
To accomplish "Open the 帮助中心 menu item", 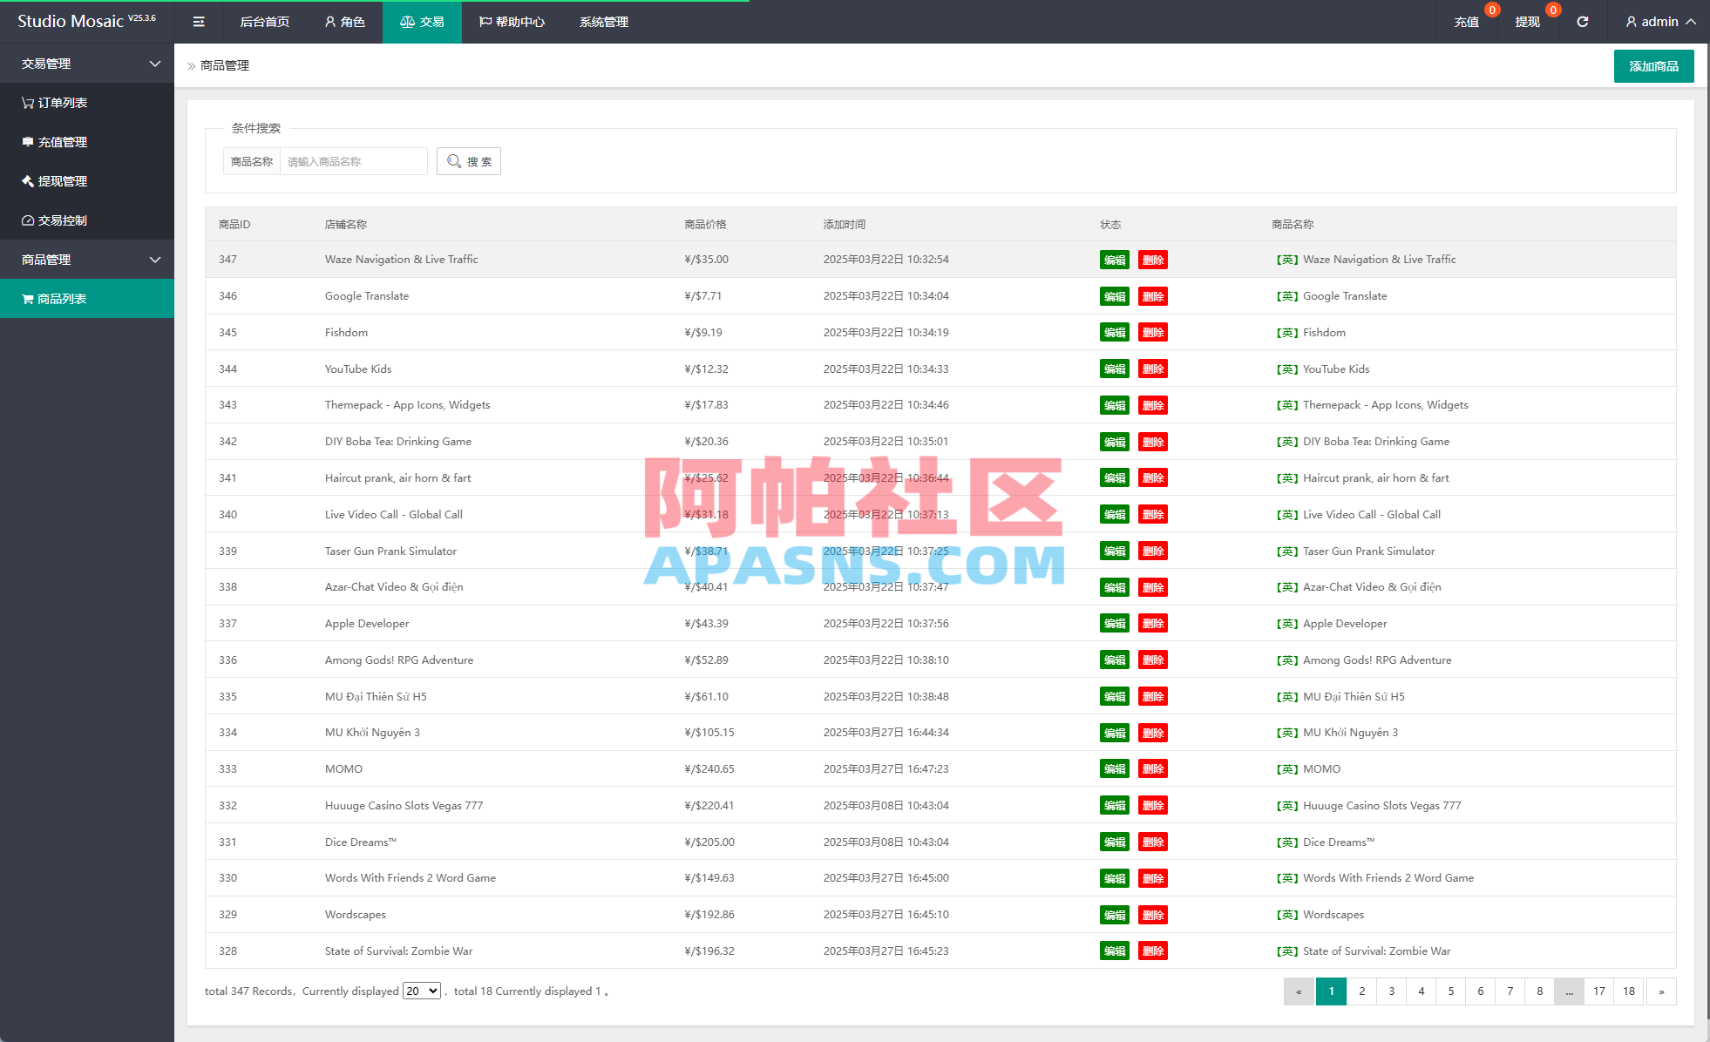I will 514,21.
